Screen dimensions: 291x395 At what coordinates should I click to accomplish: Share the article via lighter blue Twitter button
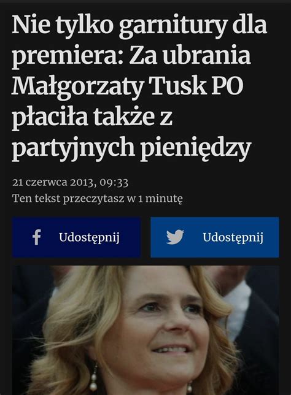point(215,237)
